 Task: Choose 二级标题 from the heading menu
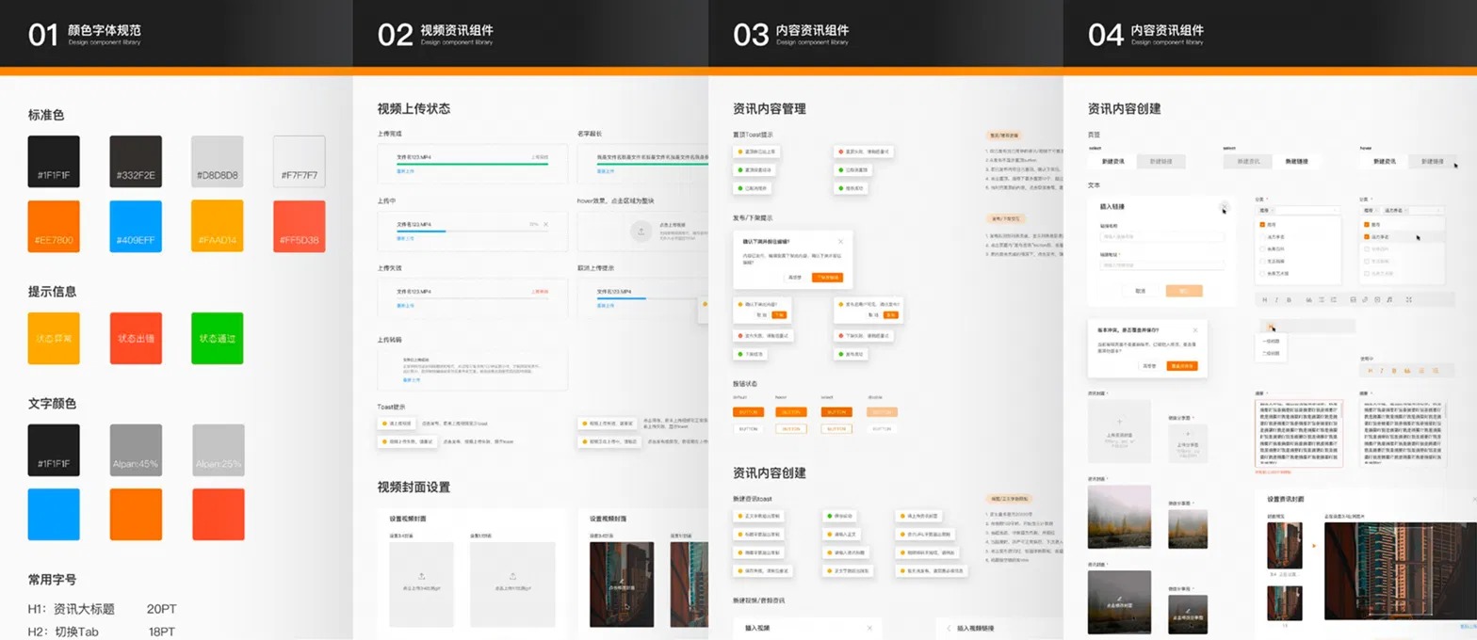click(1270, 353)
